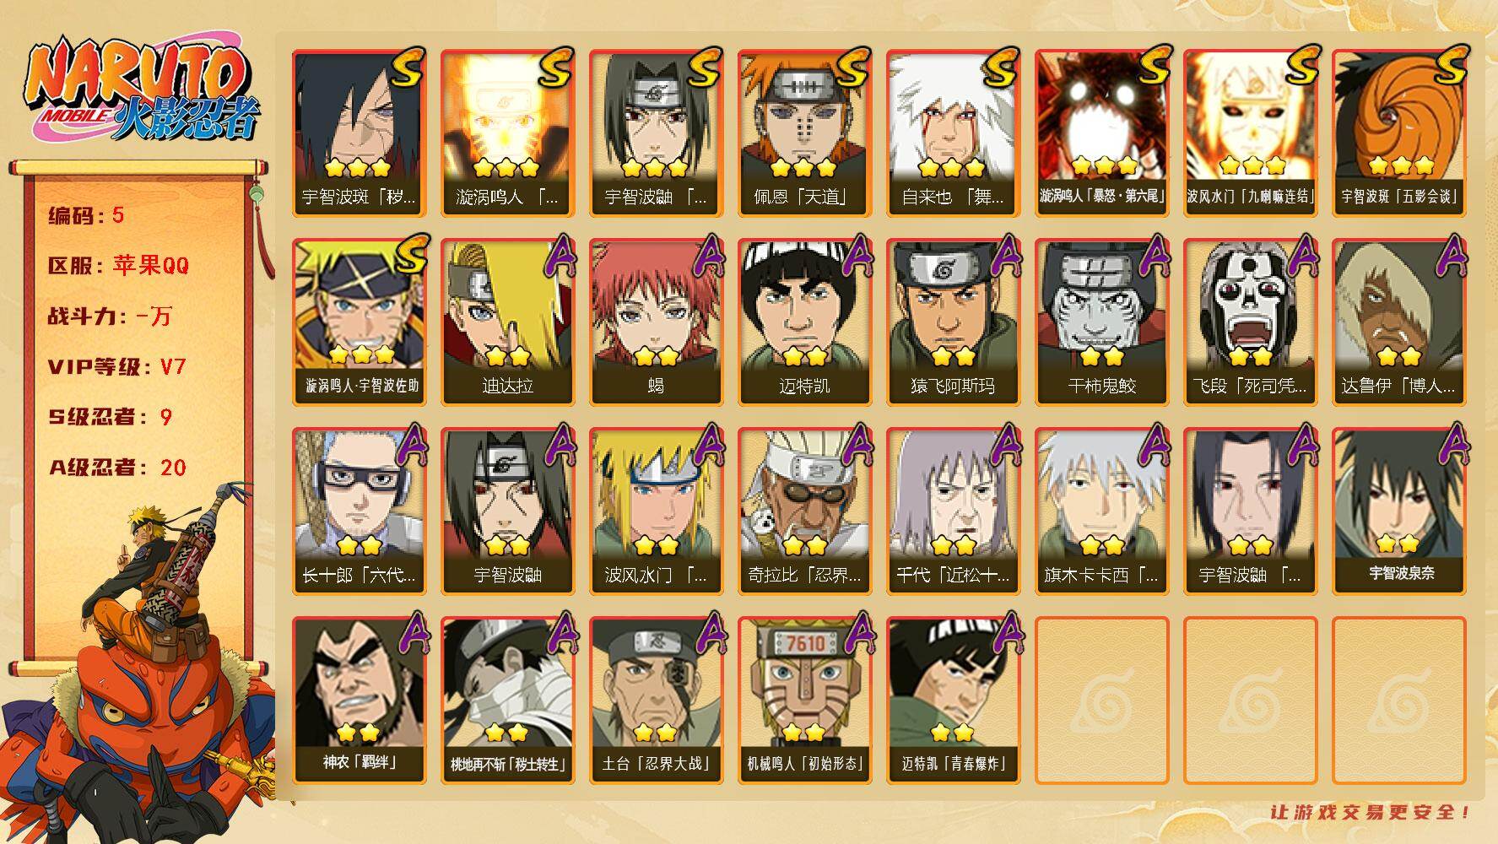Viewport: 1498px width, 844px height.
Task: Select the 迈特凯 A-rank card
Action: click(804, 322)
